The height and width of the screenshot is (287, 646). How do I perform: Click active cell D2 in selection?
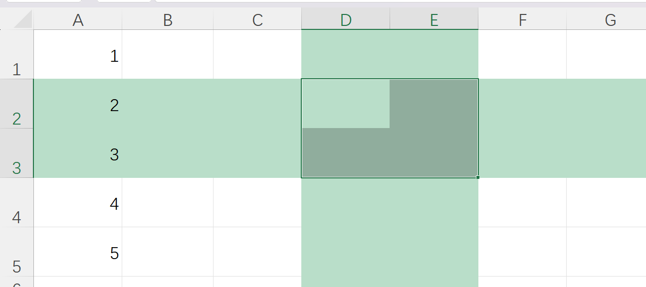click(346, 104)
